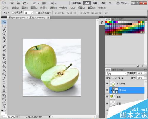Launch Bridge from the top bar
The image size is (148, 119).
pos(12,3)
